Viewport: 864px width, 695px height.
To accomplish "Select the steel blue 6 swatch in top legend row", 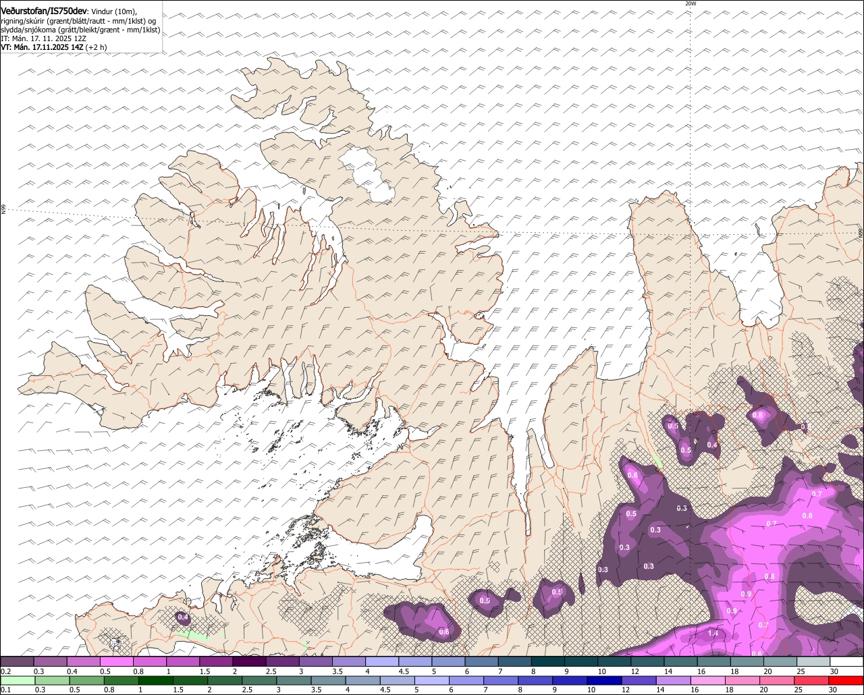I will pos(482,661).
